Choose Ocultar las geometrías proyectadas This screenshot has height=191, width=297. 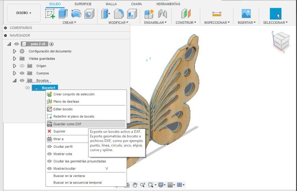[x=86, y=161]
